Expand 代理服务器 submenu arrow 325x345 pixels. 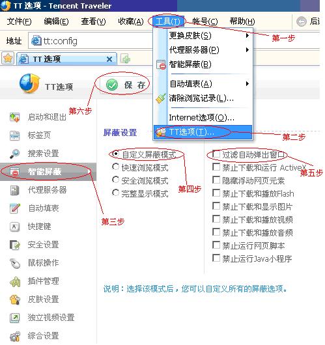247,50
